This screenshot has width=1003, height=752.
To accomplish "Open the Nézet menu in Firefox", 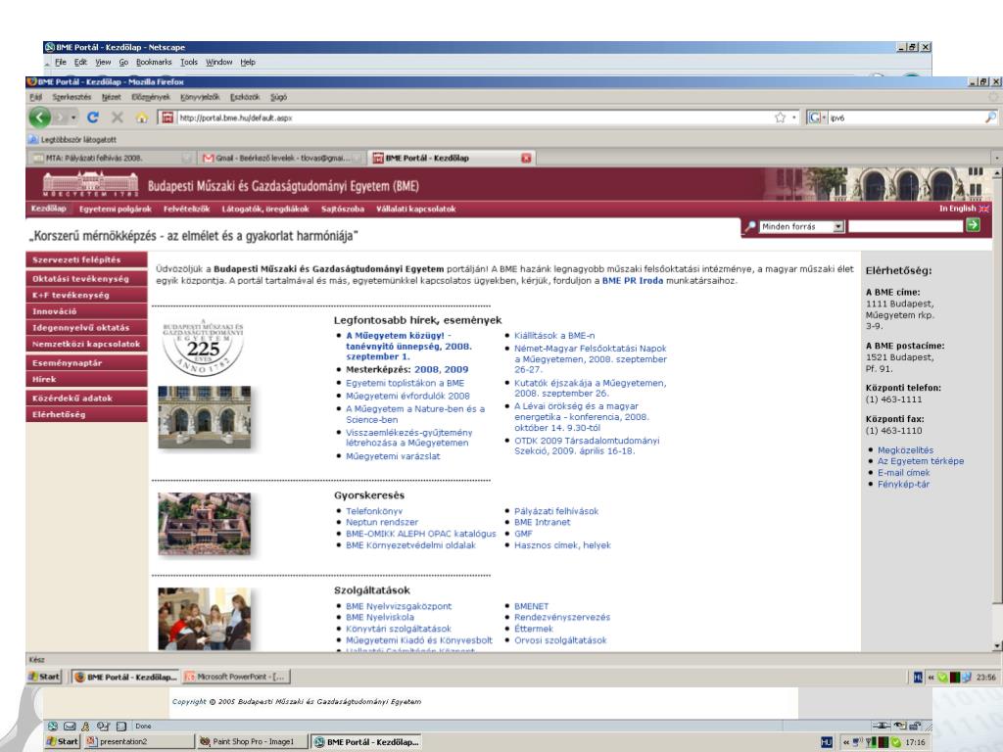I will coord(112,97).
